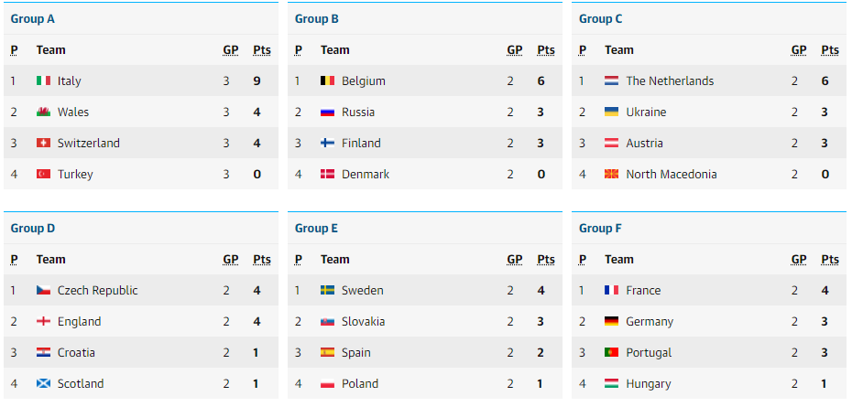Click the Slovakia team name
The height and width of the screenshot is (407, 852).
[364, 321]
